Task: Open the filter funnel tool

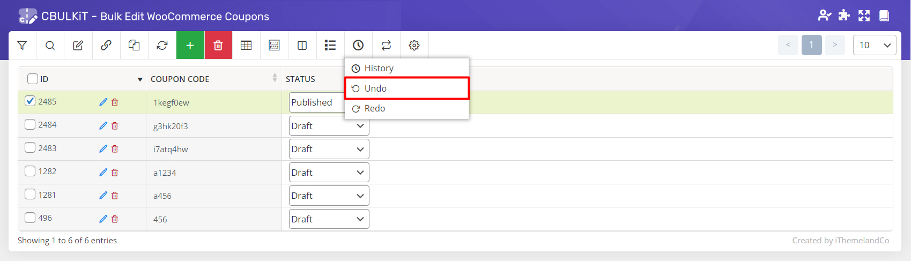Action: coord(22,46)
